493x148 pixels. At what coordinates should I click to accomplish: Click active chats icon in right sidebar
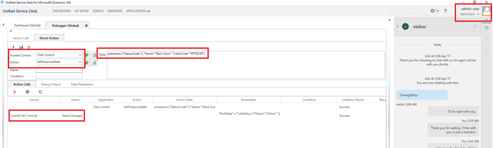click(487, 28)
